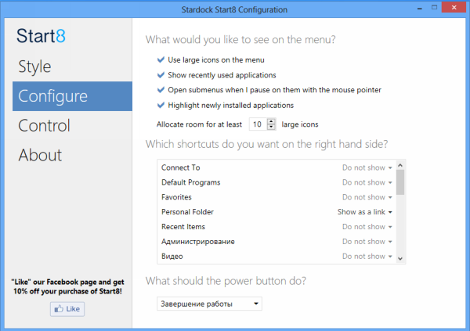The width and height of the screenshot is (470, 331).
Task: Select the Default Programs row label
Action: [x=190, y=182]
